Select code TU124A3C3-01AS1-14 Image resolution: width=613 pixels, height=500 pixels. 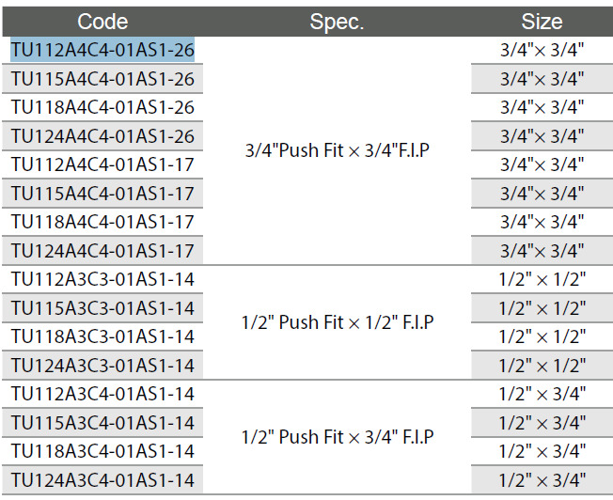(x=102, y=366)
